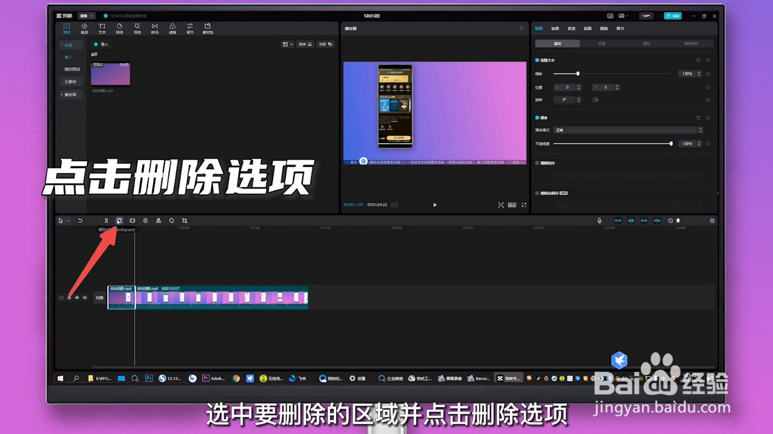Select the split tool in timeline toolbar
Image resolution: width=773 pixels, height=434 pixels.
(106, 220)
